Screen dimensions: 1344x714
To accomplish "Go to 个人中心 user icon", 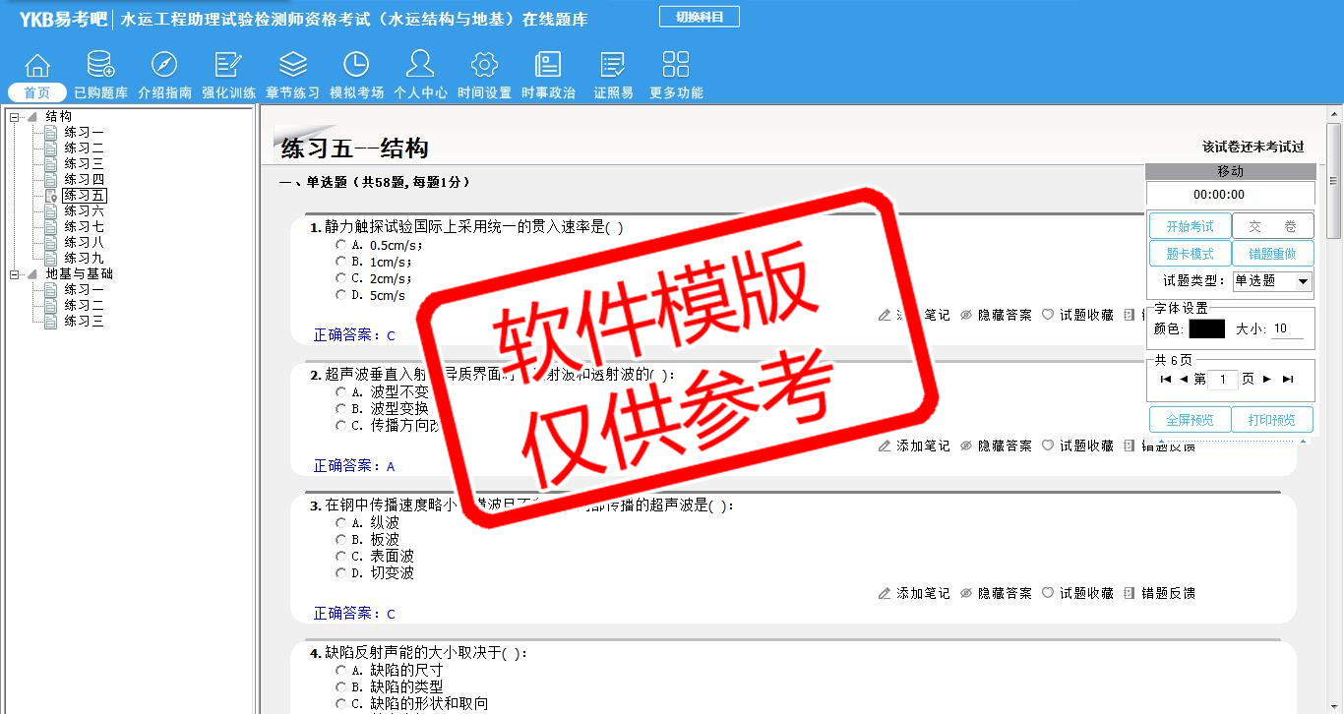I will 420,65.
